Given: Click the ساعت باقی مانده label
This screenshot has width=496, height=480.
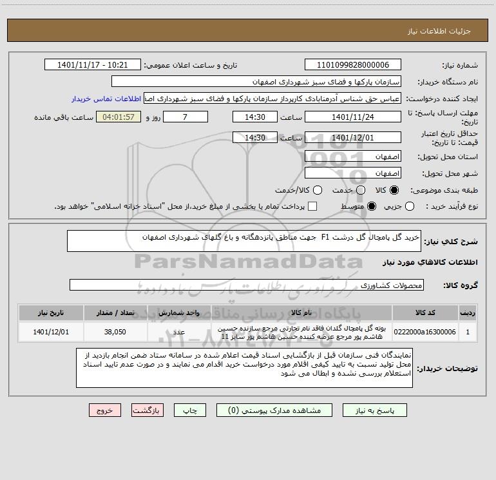Looking at the screenshot, I should [64, 117].
